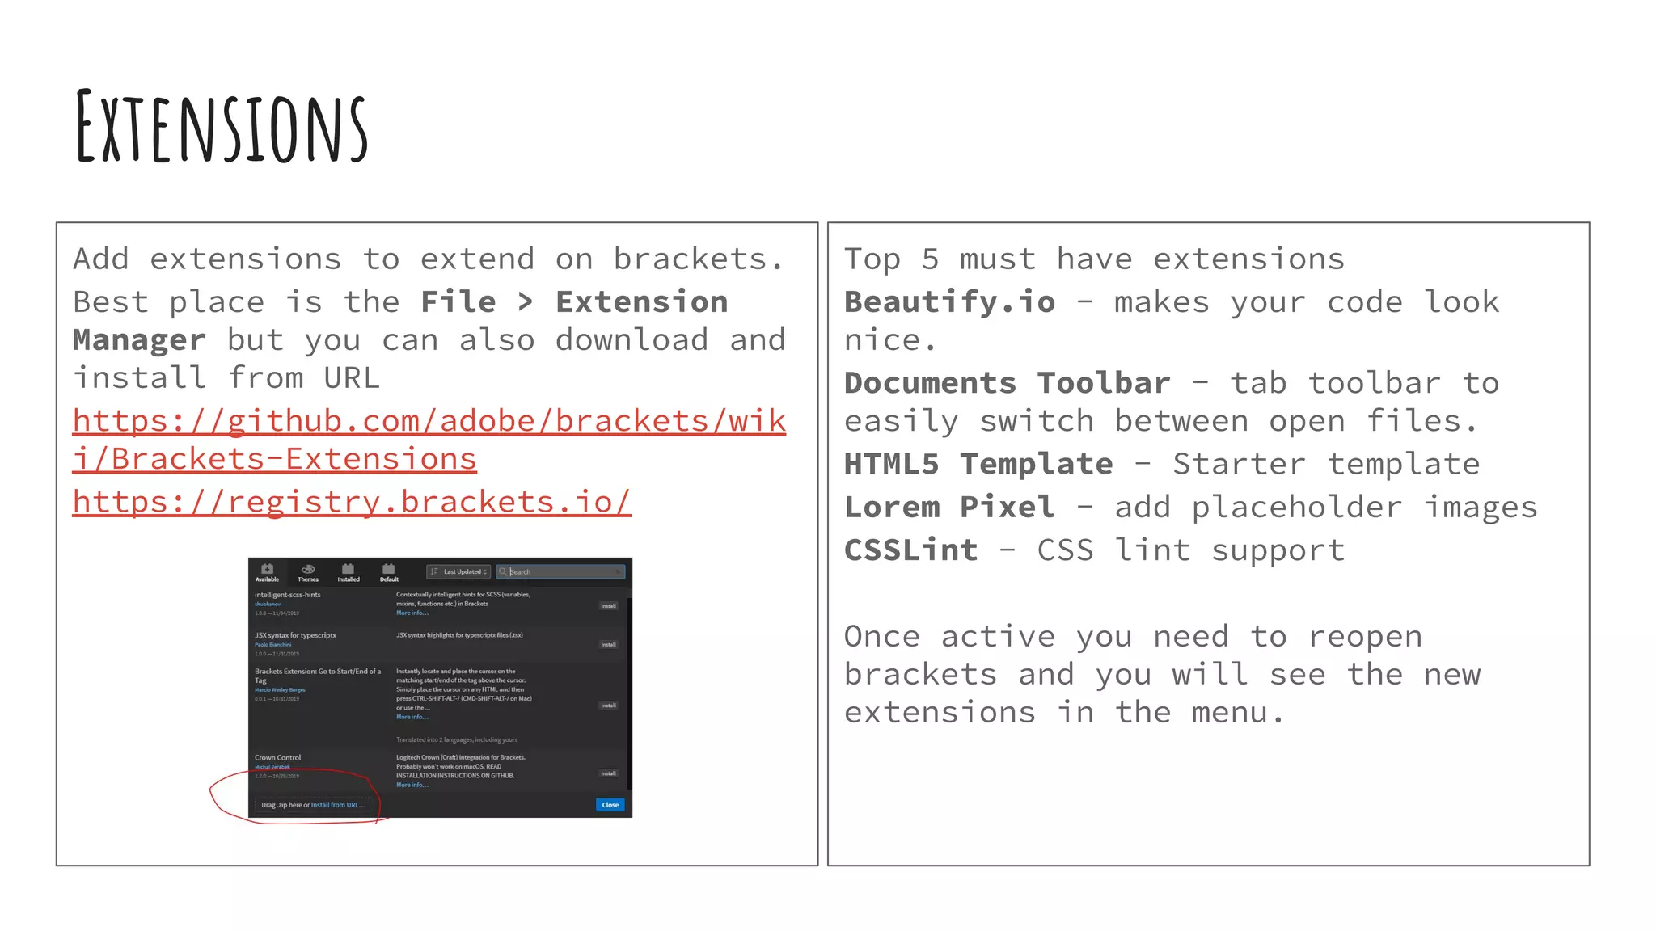Switch to the Themes tab
This screenshot has height=931, width=1656.
coord(308,573)
